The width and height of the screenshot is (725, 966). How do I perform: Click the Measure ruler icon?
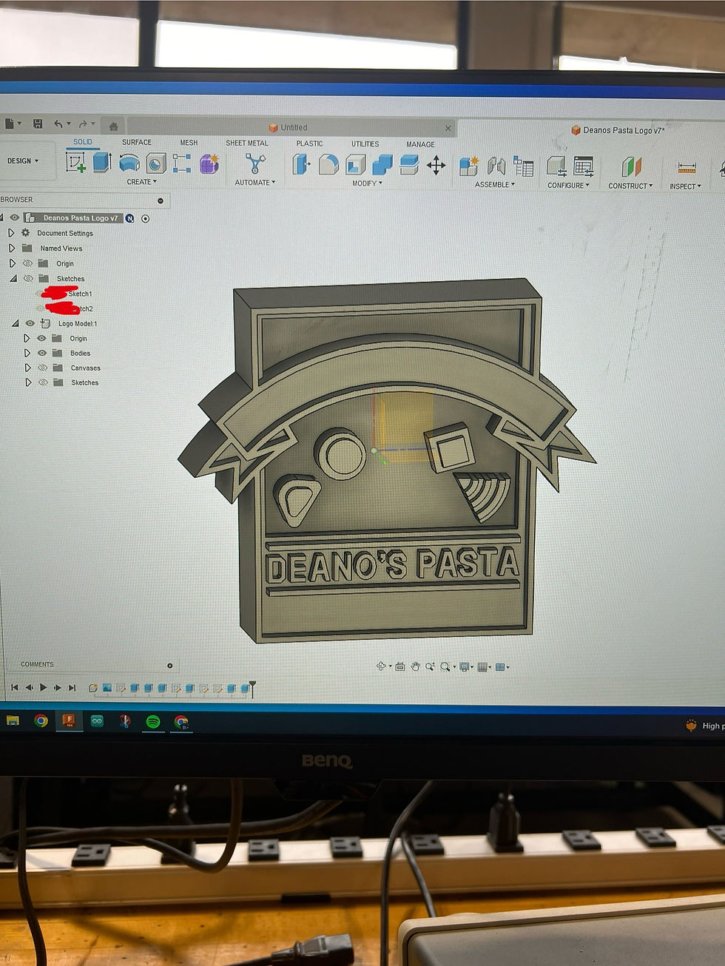click(x=687, y=169)
